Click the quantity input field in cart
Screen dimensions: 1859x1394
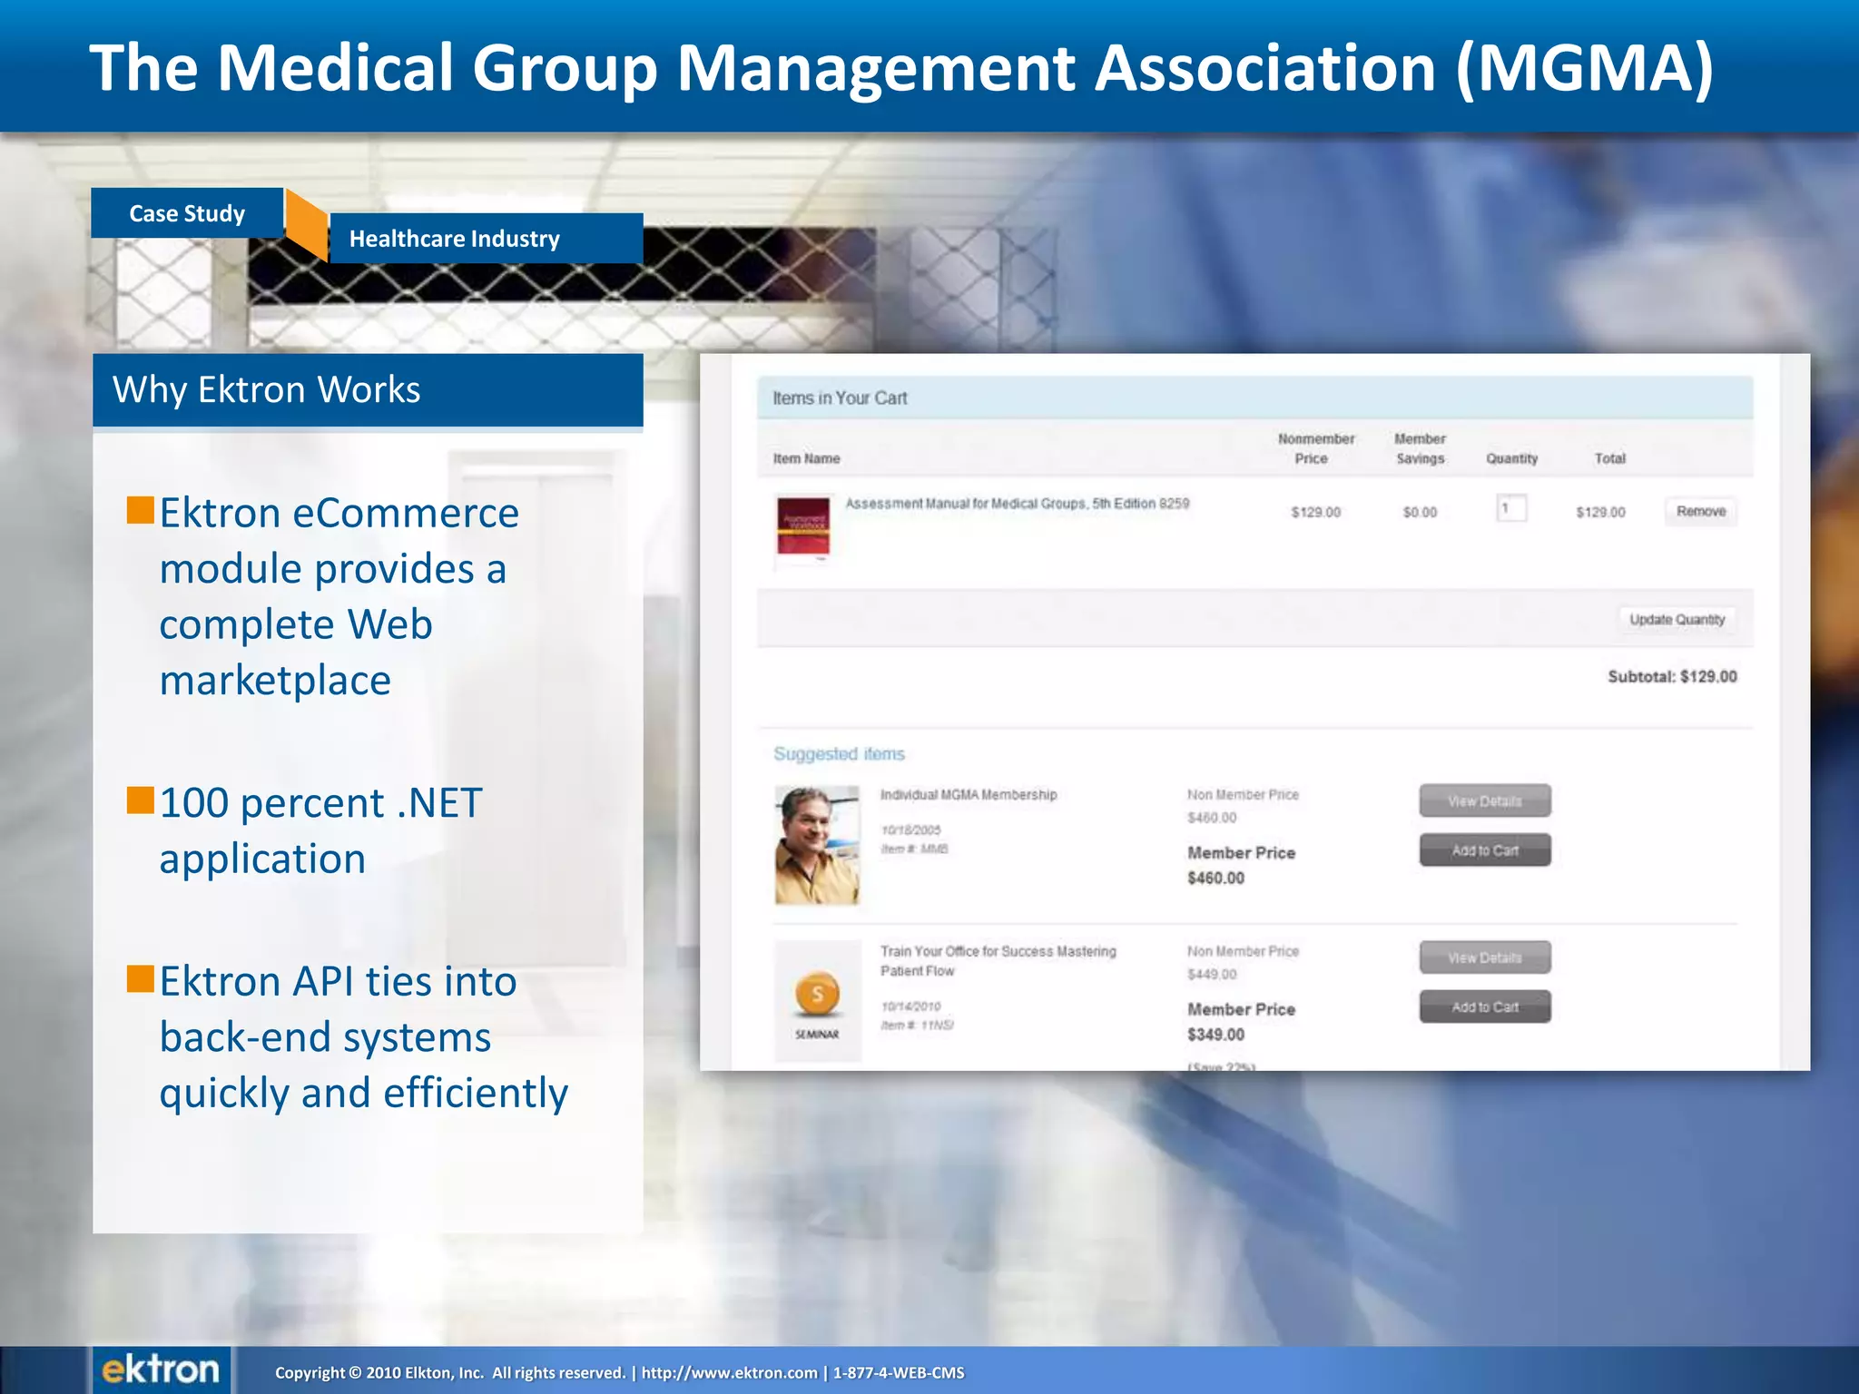pos(1511,508)
